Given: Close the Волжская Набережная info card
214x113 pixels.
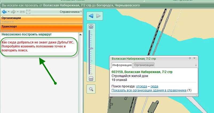Looking at the screenshot, I should [194, 58].
